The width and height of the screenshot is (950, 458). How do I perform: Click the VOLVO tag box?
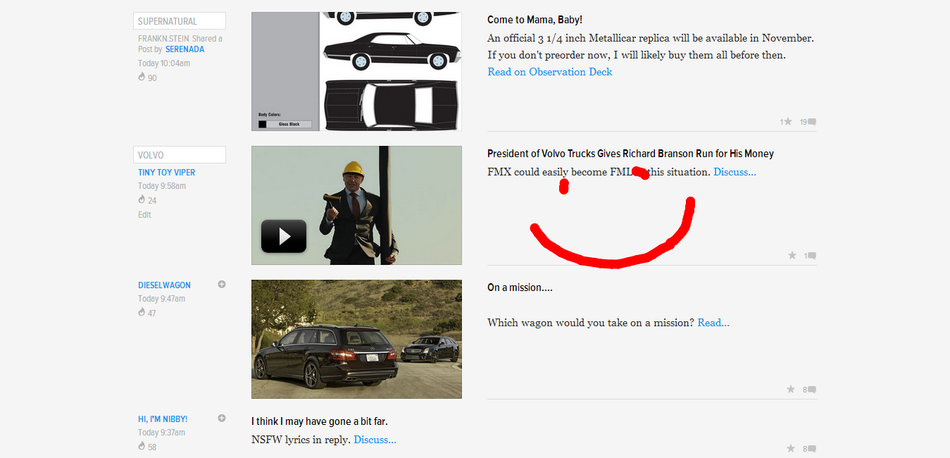180,155
